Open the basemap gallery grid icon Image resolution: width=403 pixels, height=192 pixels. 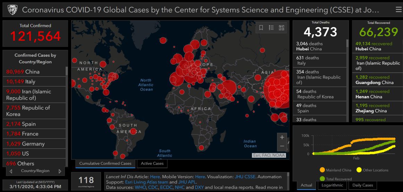pos(282,28)
